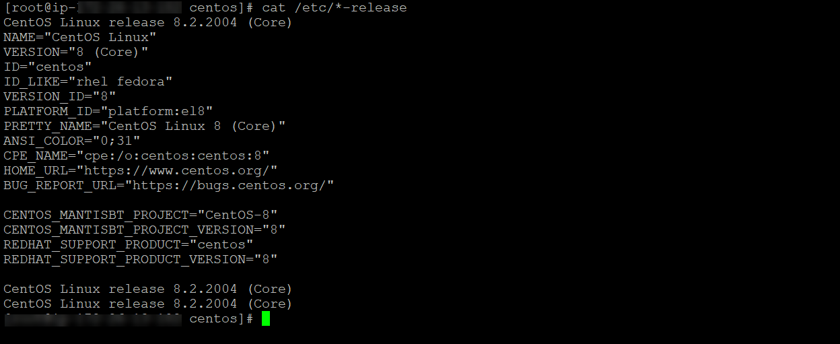
Task: Click the https://bugs.centos.org/ bug report URL
Action: click(229, 185)
